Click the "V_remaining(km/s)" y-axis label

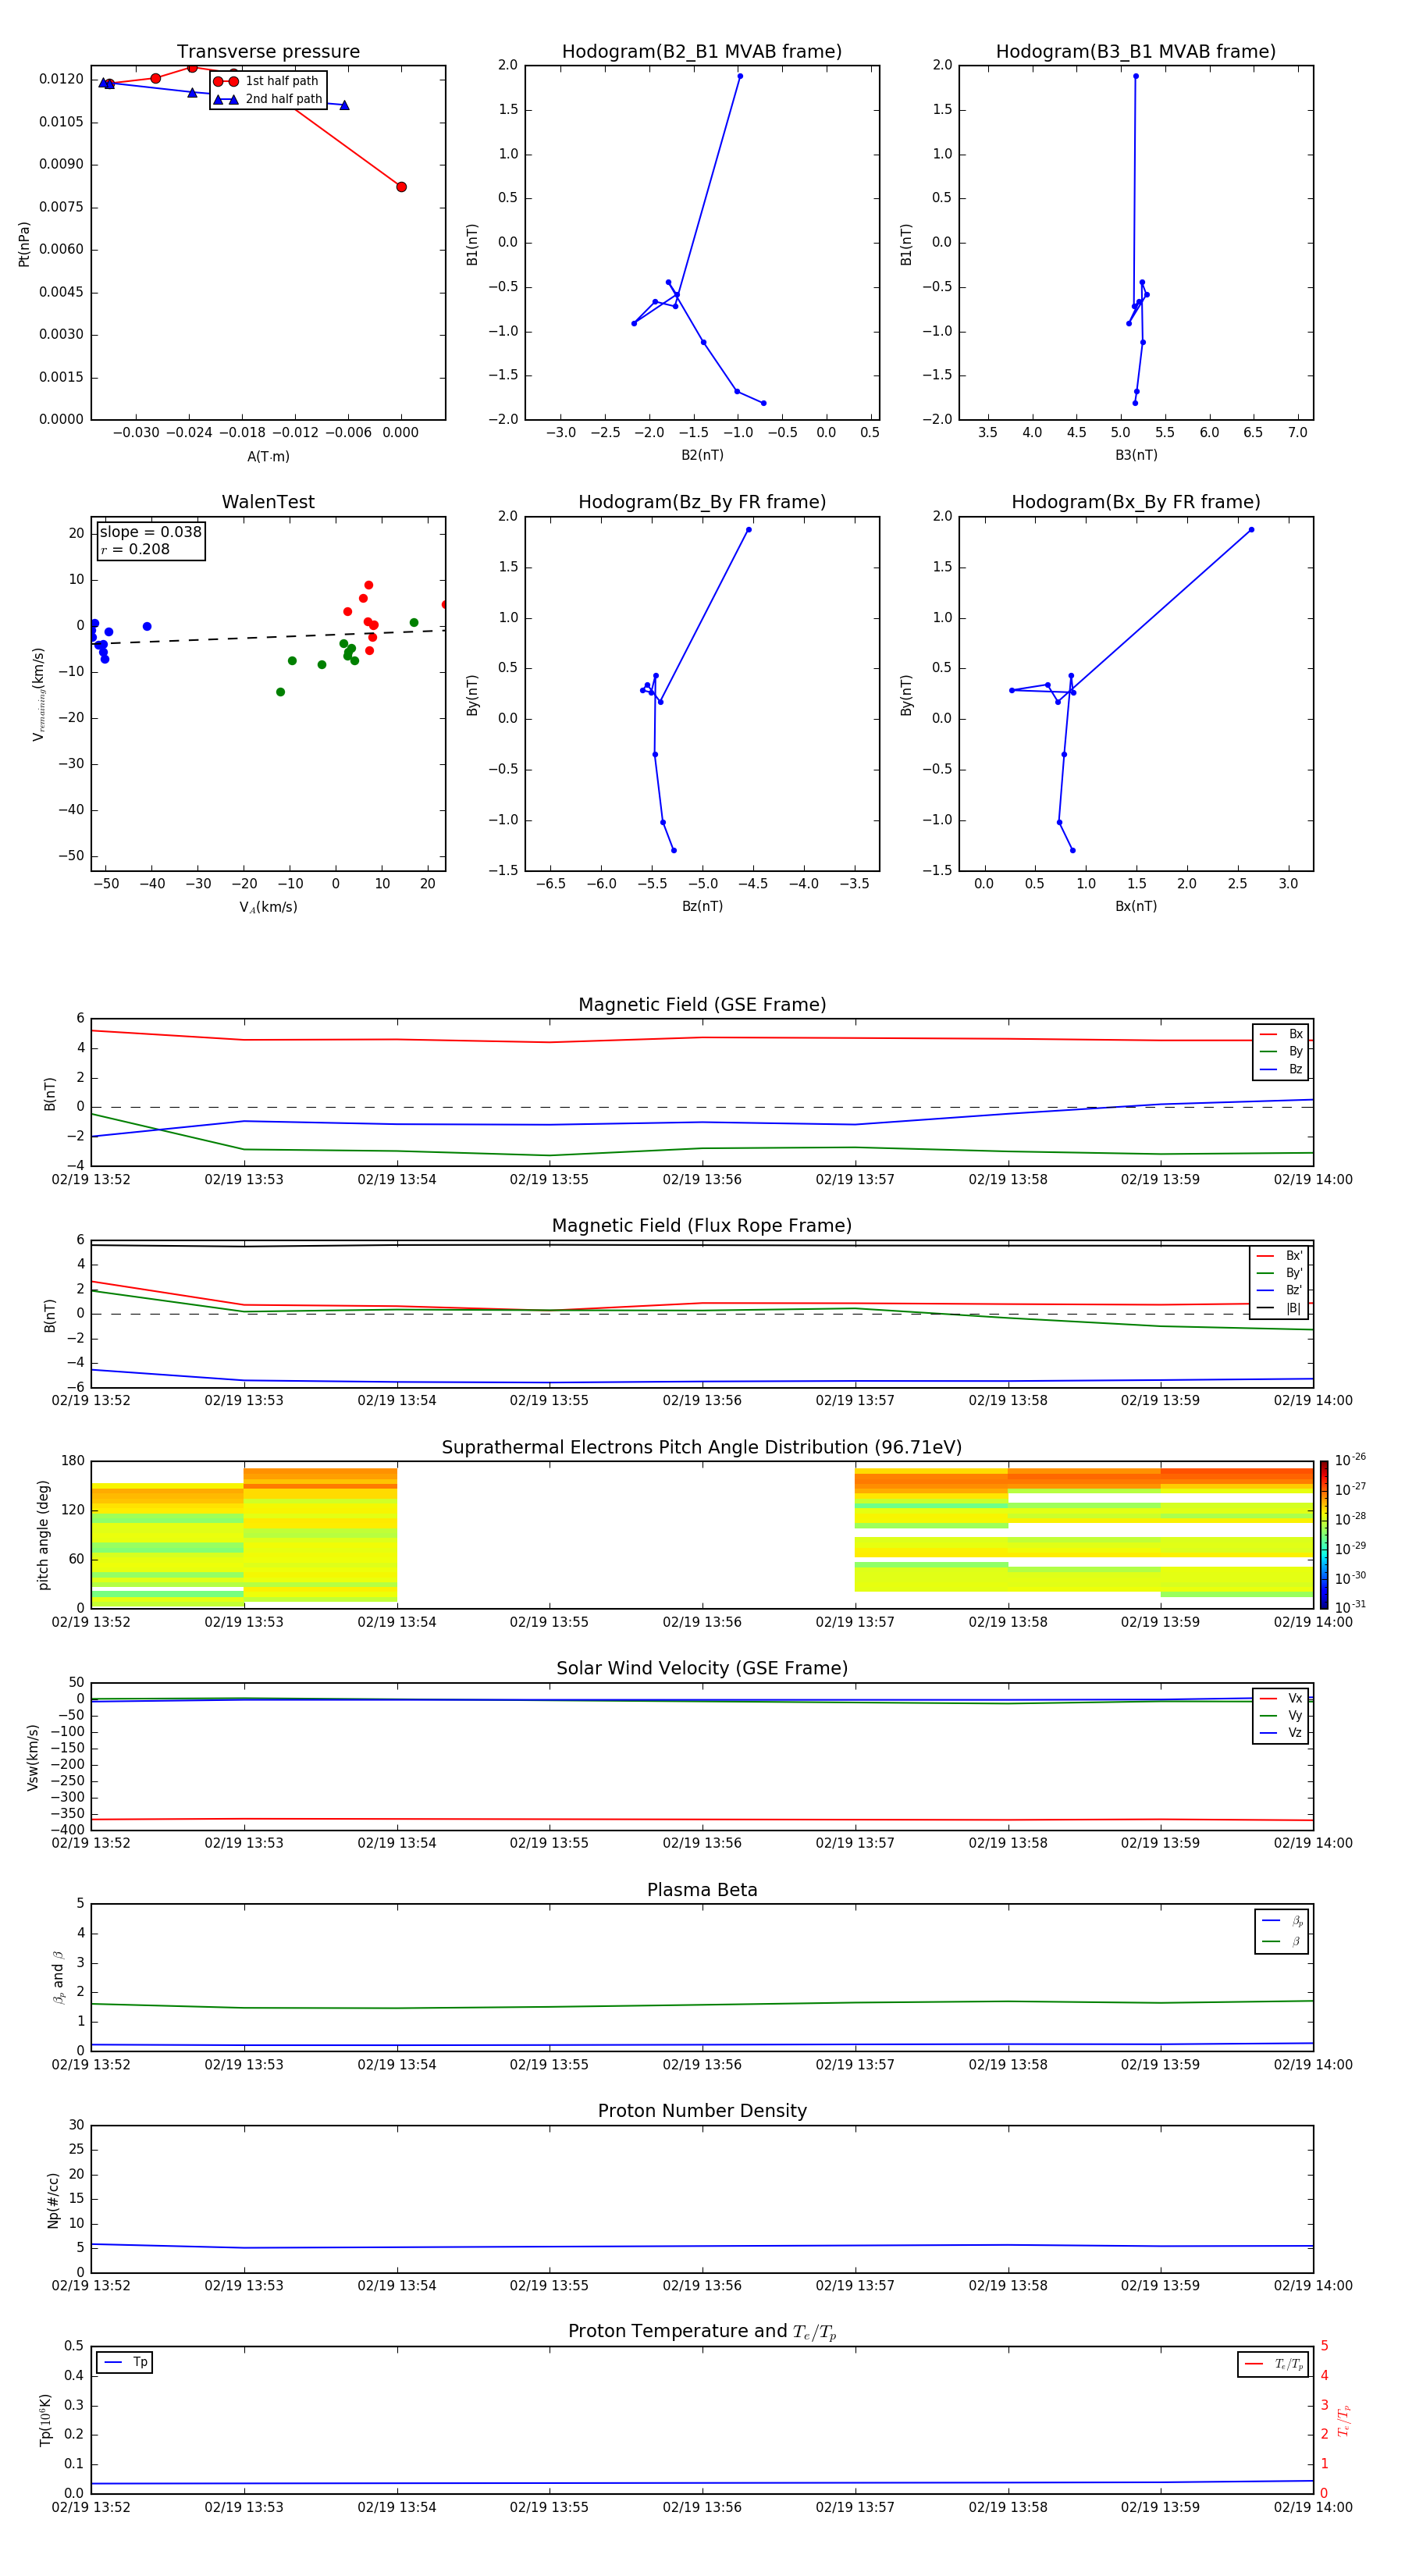point(38,694)
